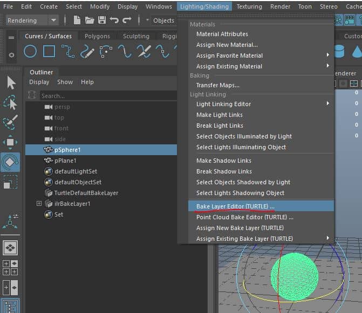This screenshot has height=313, width=362.
Task: Activate the Lasso select tool
Action: [11, 102]
